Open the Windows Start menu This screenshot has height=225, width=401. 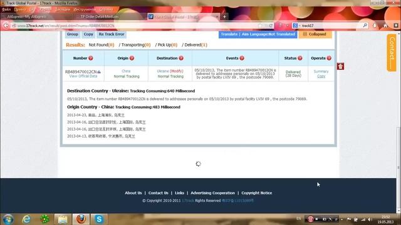point(8,219)
